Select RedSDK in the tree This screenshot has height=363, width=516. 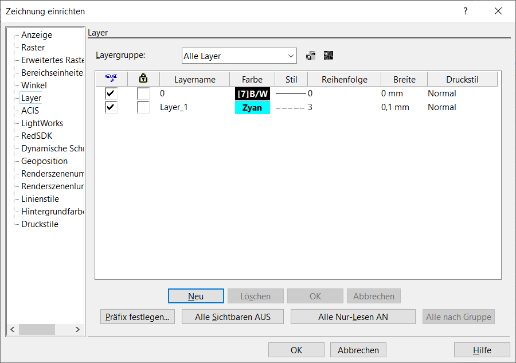coord(37,136)
